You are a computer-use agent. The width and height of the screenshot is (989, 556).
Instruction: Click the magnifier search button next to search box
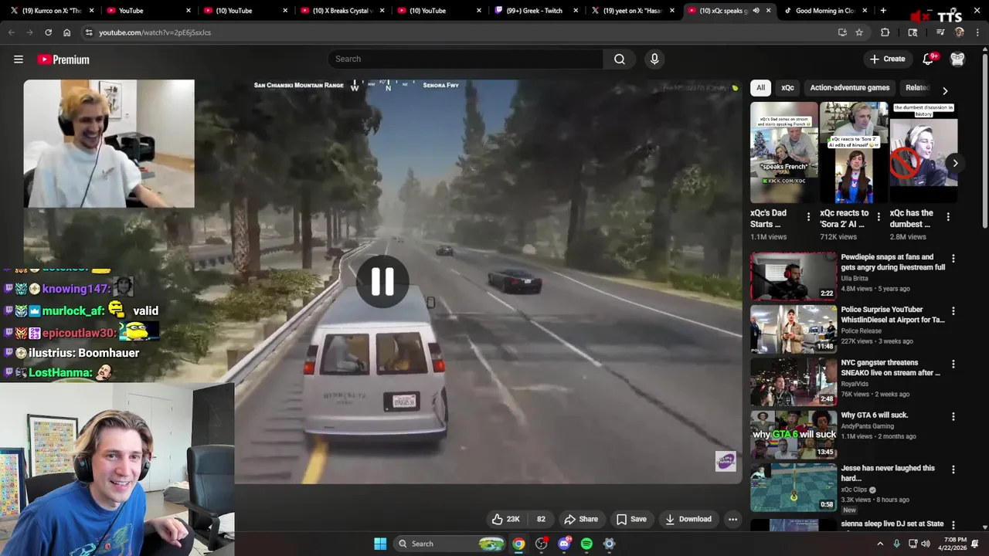point(619,59)
